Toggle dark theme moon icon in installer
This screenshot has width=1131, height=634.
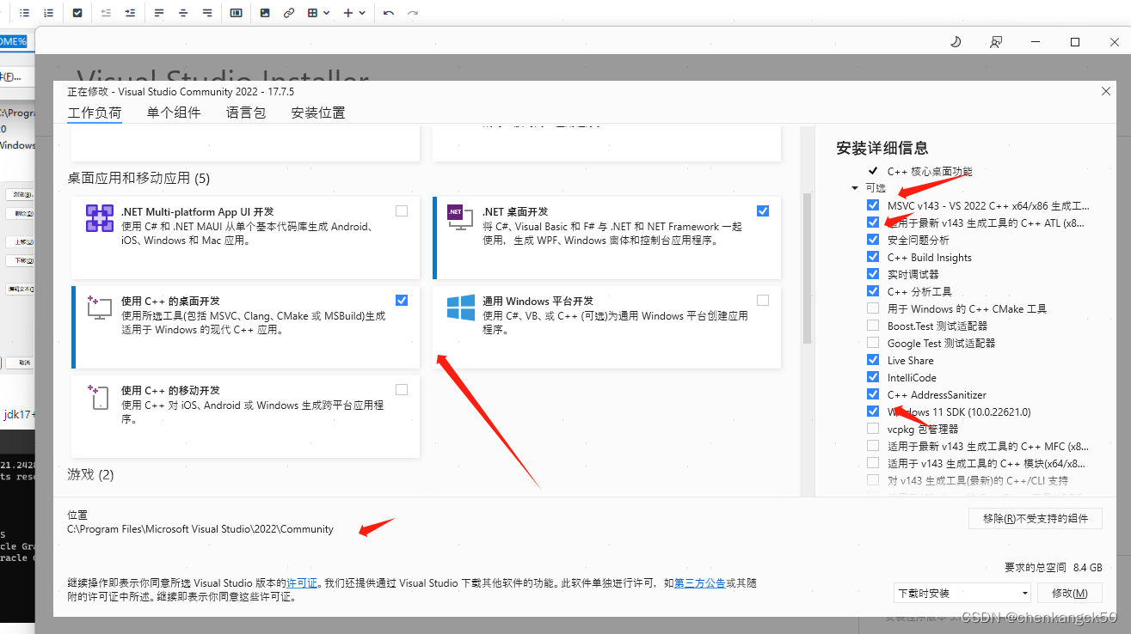pos(956,42)
